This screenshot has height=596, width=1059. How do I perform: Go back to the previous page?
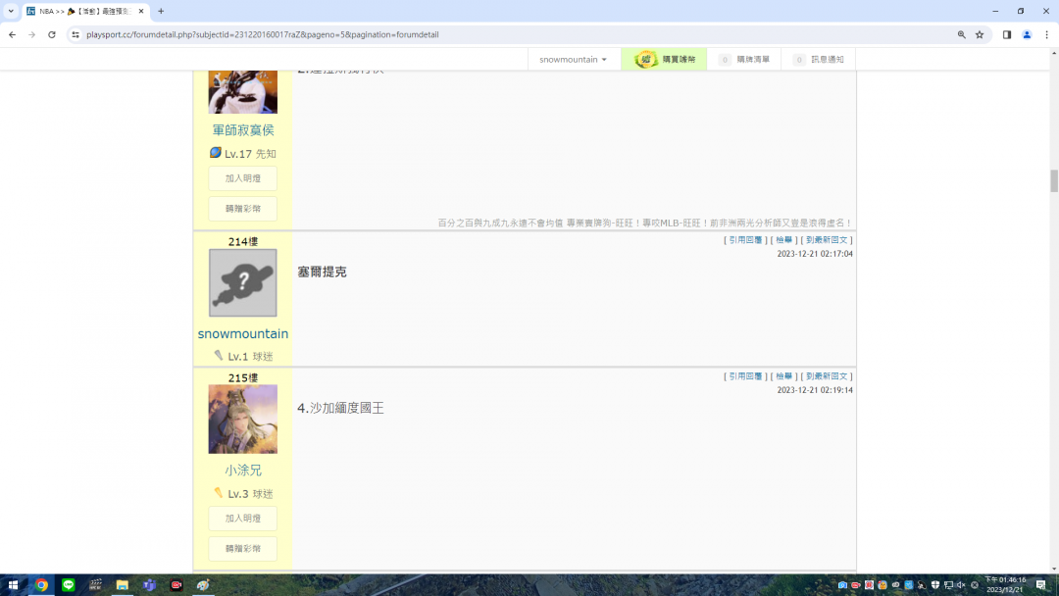[12, 34]
